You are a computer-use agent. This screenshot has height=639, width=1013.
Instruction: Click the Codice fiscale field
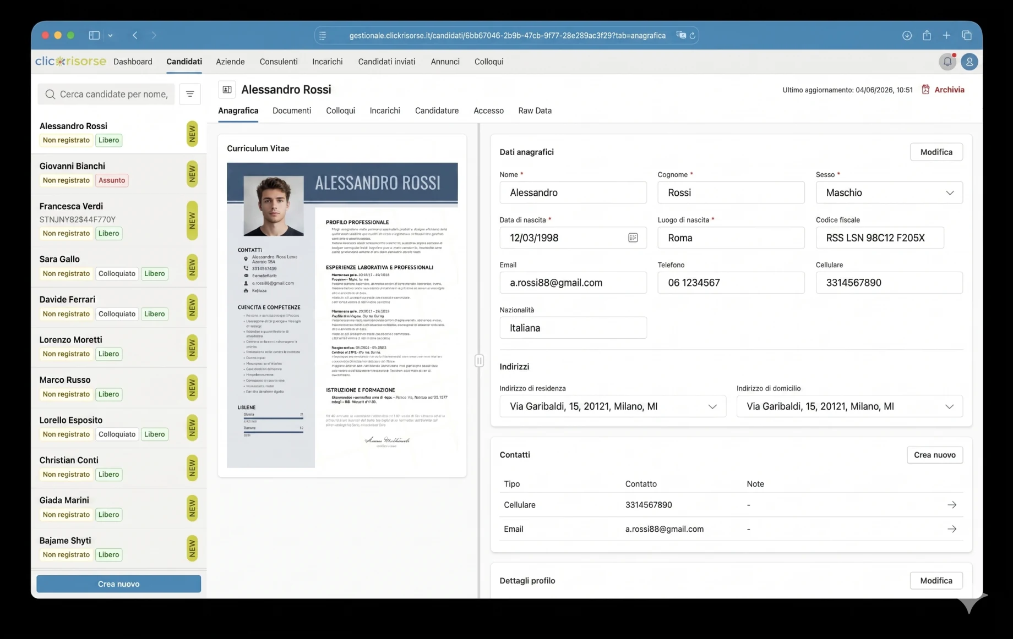[x=880, y=238]
